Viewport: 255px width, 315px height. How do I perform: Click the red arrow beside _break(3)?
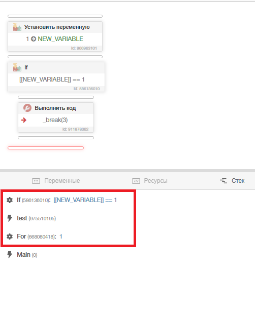pos(24,120)
